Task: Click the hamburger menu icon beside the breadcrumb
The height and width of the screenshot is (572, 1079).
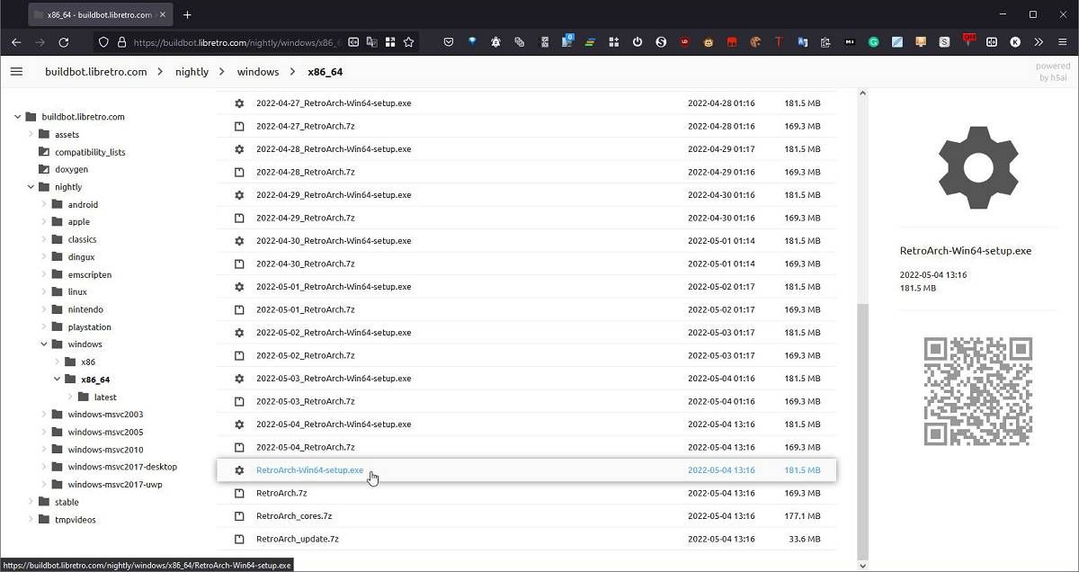Action: (x=16, y=71)
